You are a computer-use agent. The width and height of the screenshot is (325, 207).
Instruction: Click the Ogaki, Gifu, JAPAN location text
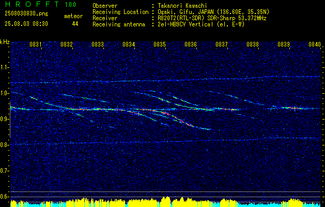(x=213, y=12)
